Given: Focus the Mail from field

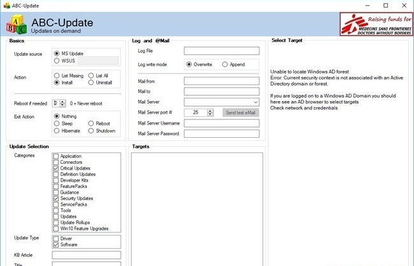Looking at the screenshot, I should [x=221, y=81].
